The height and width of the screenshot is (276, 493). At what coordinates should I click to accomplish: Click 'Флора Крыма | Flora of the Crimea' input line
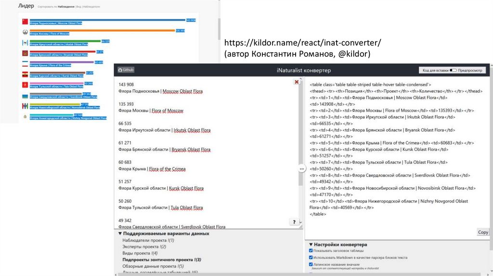(152, 169)
